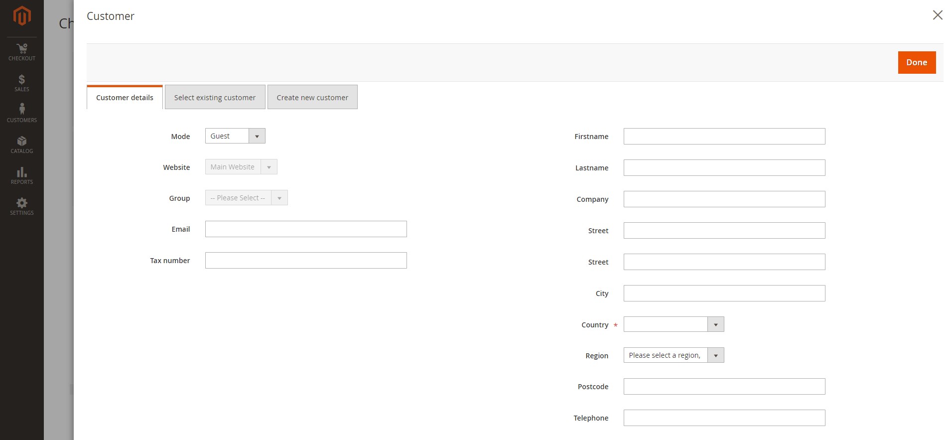
Task: Focus the Lastname input field
Action: coord(724,168)
